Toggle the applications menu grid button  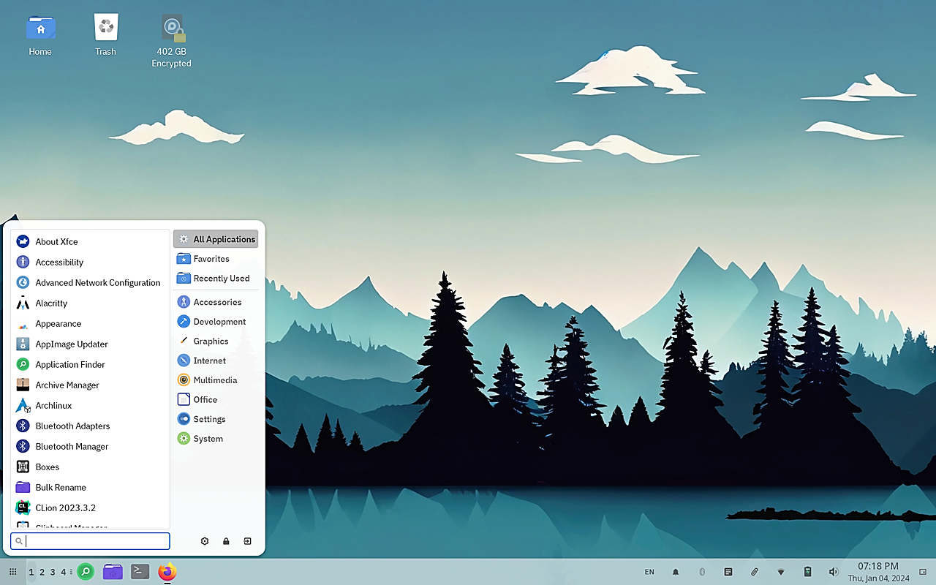point(12,572)
